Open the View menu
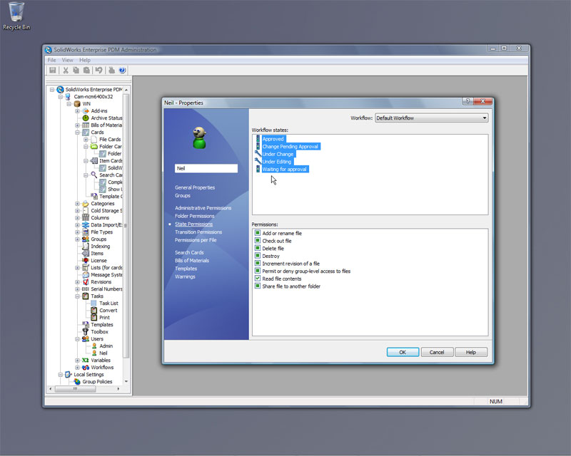 tap(67, 60)
